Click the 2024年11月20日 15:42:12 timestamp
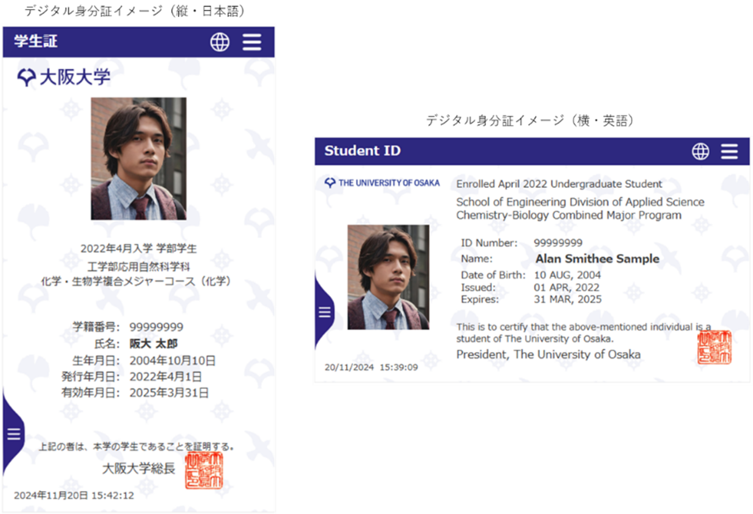This screenshot has height=514, width=753. pyautogui.click(x=74, y=495)
